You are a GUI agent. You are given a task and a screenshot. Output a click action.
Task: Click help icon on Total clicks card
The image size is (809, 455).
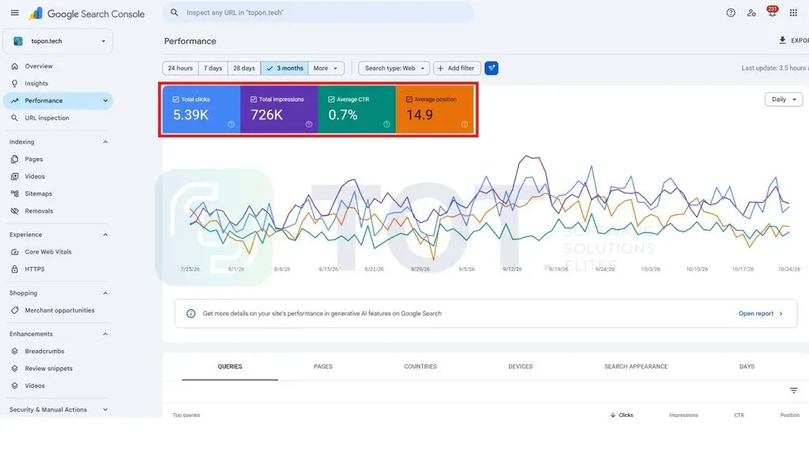pyautogui.click(x=231, y=124)
